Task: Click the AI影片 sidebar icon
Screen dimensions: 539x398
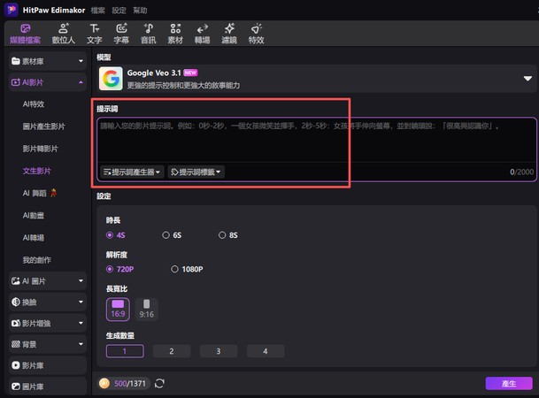Action: tap(15, 82)
